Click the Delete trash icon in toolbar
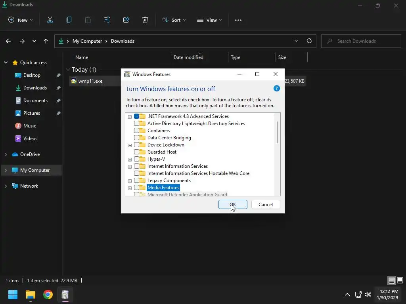 pos(145,20)
